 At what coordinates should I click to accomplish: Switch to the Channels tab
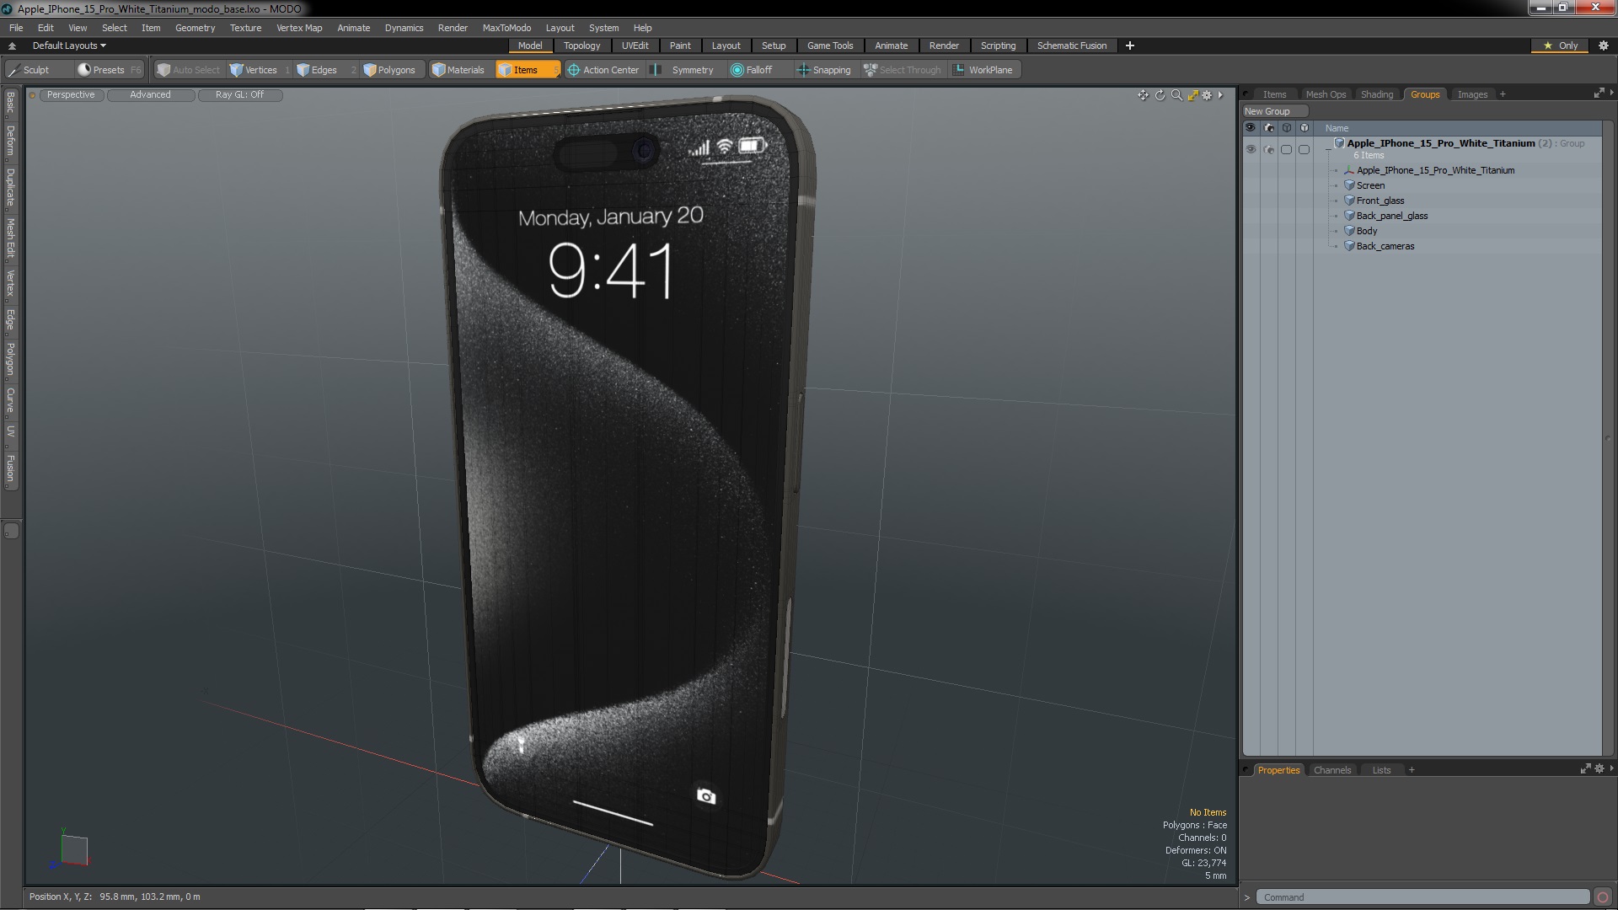point(1331,770)
